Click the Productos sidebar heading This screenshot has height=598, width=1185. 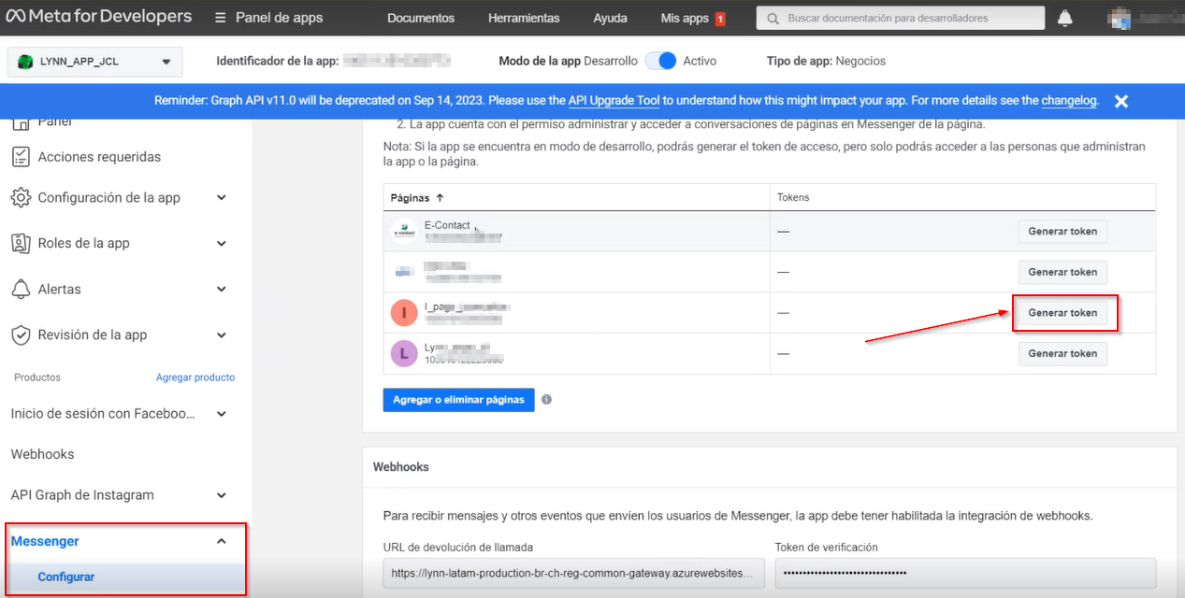point(37,377)
